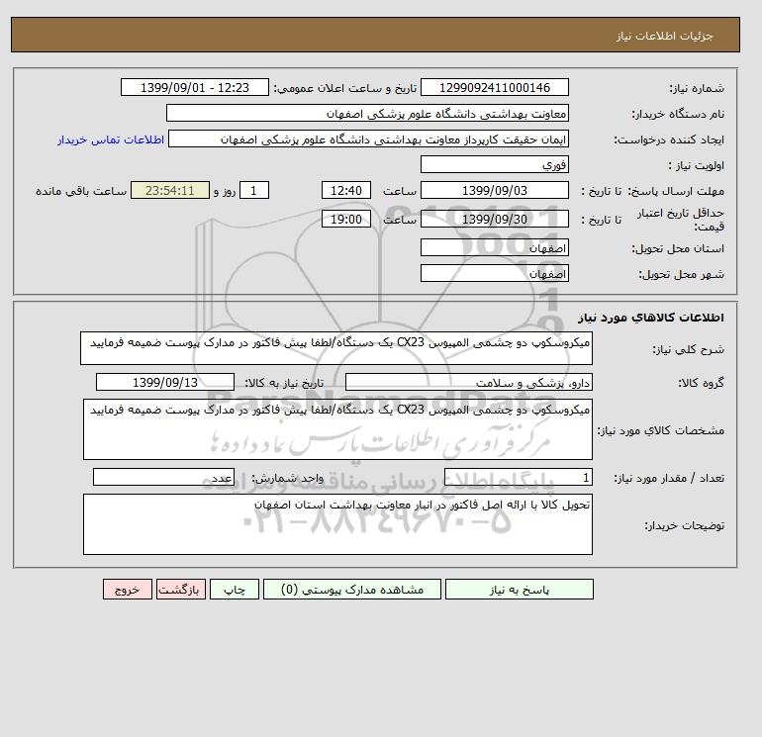Click the گروه کالا label

click(702, 383)
